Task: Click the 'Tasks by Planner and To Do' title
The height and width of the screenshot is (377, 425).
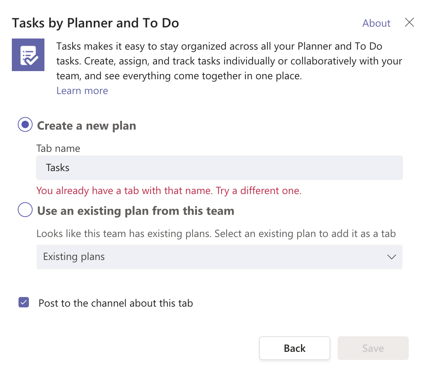Action: (96, 23)
